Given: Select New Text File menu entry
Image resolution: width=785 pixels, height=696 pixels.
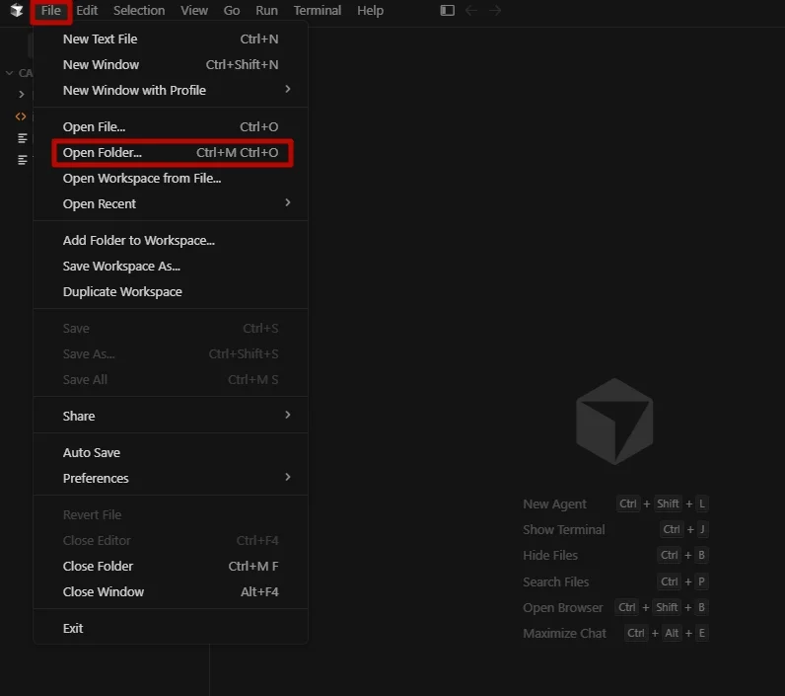Looking at the screenshot, I should tap(171, 39).
